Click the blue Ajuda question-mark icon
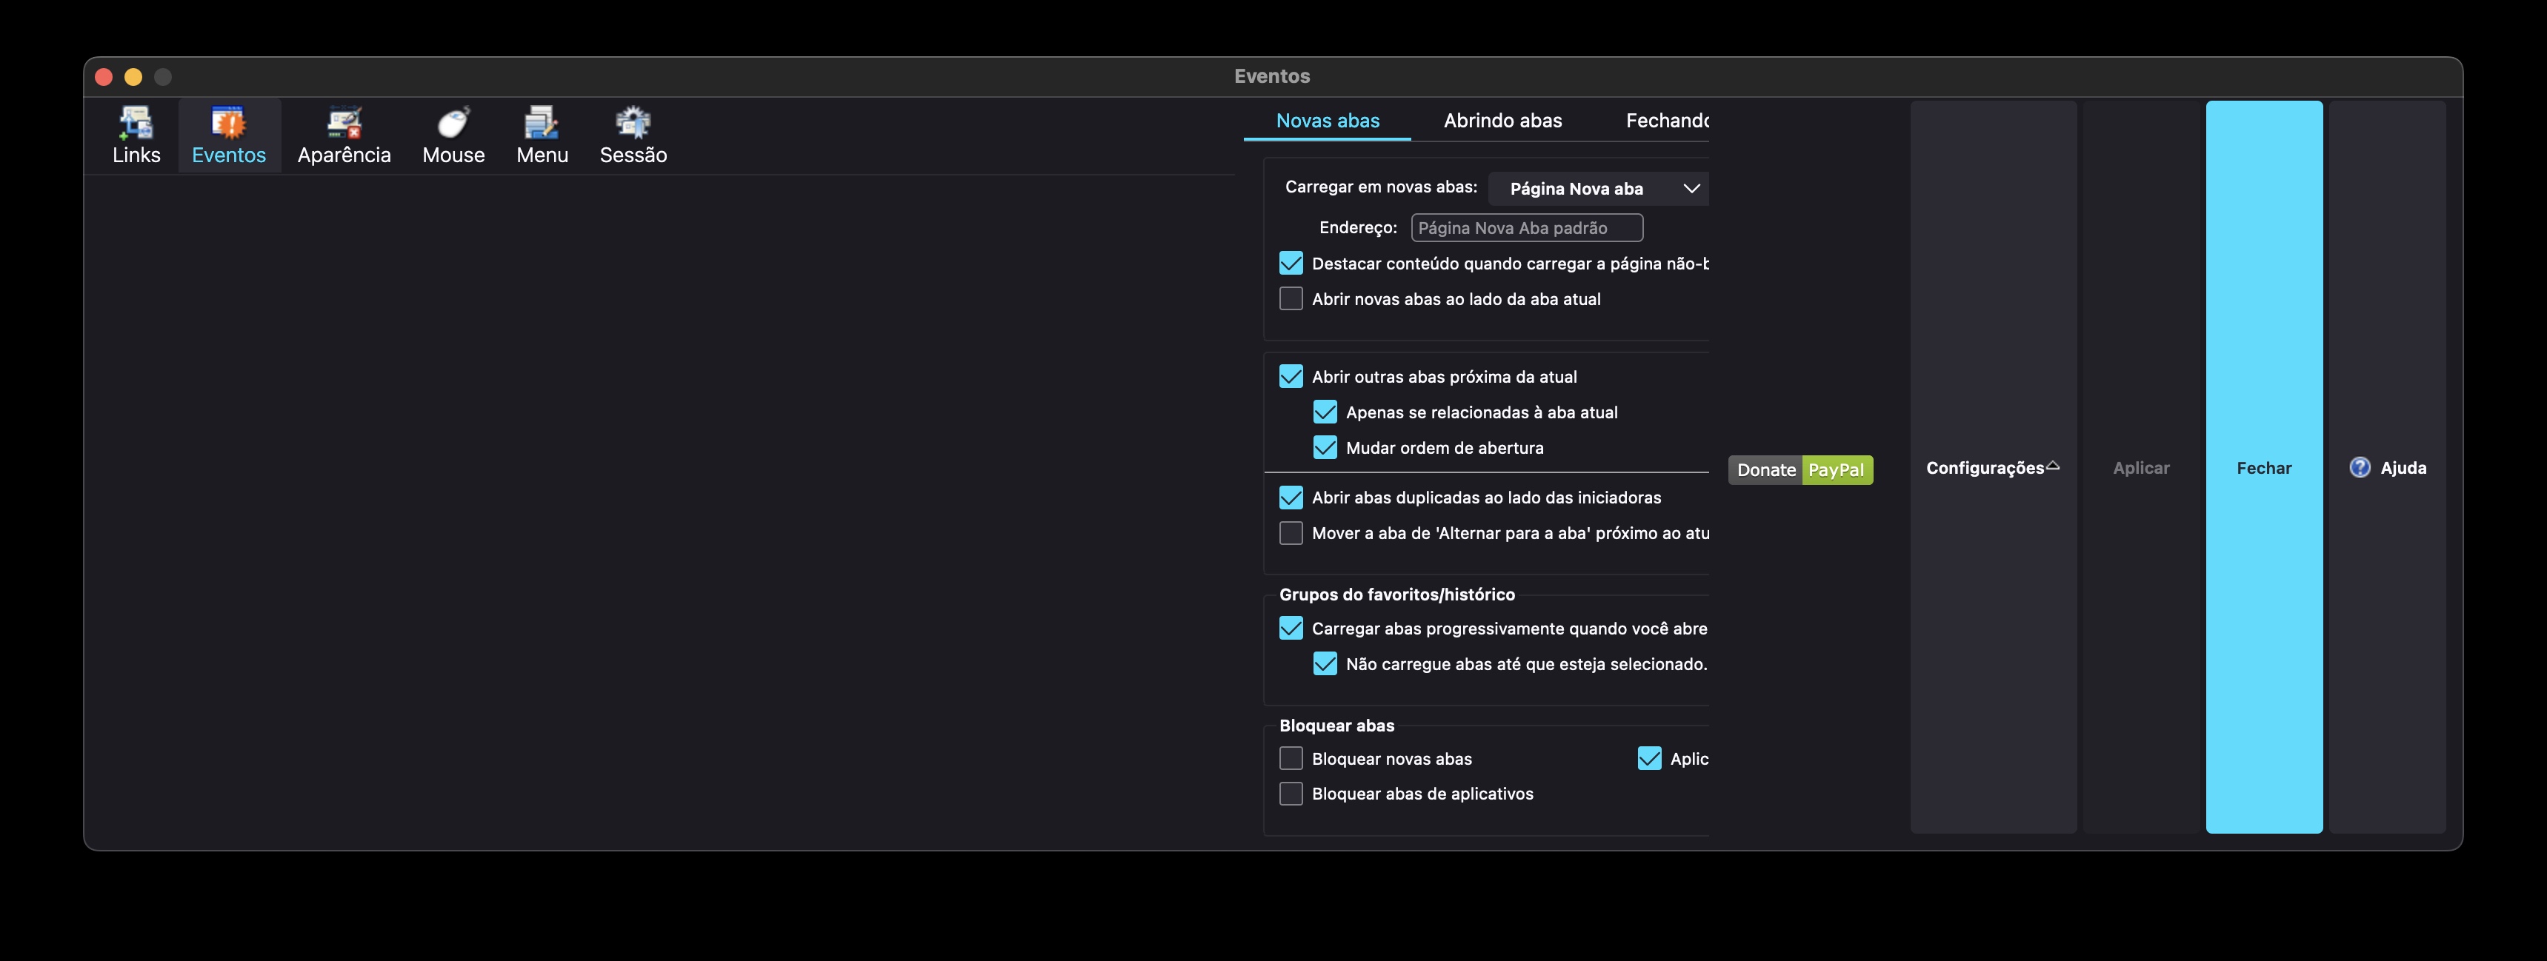This screenshot has height=961, width=2547. [2359, 467]
